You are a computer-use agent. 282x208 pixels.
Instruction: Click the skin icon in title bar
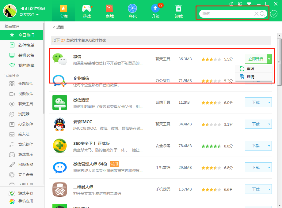click(x=240, y=4)
